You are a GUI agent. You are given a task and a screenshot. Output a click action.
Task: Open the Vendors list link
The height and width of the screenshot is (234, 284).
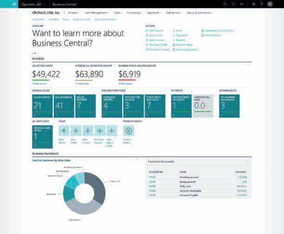point(54,19)
